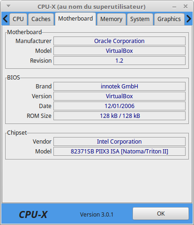Select the Motherboard tab

point(75,19)
